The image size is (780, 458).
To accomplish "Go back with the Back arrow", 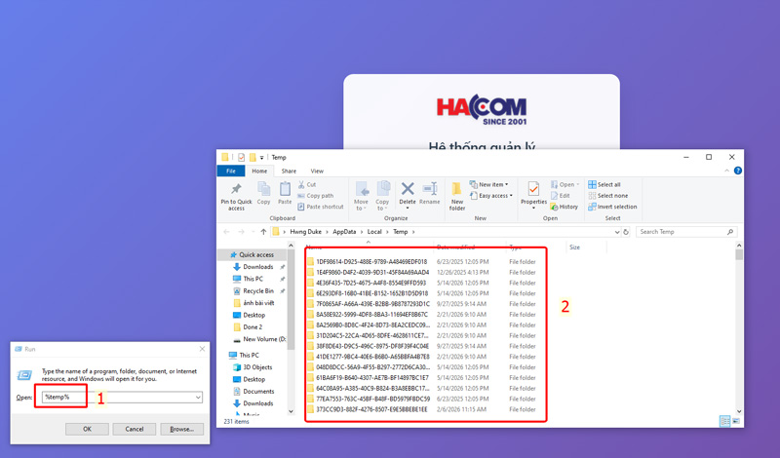I will pos(227,232).
